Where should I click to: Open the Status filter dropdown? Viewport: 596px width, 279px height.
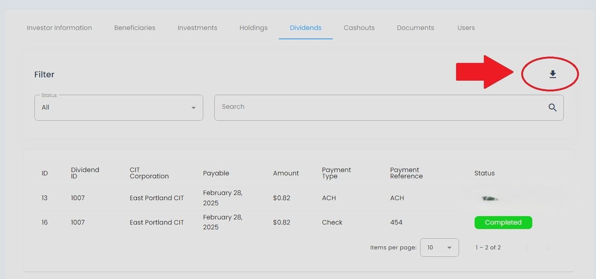pos(118,108)
